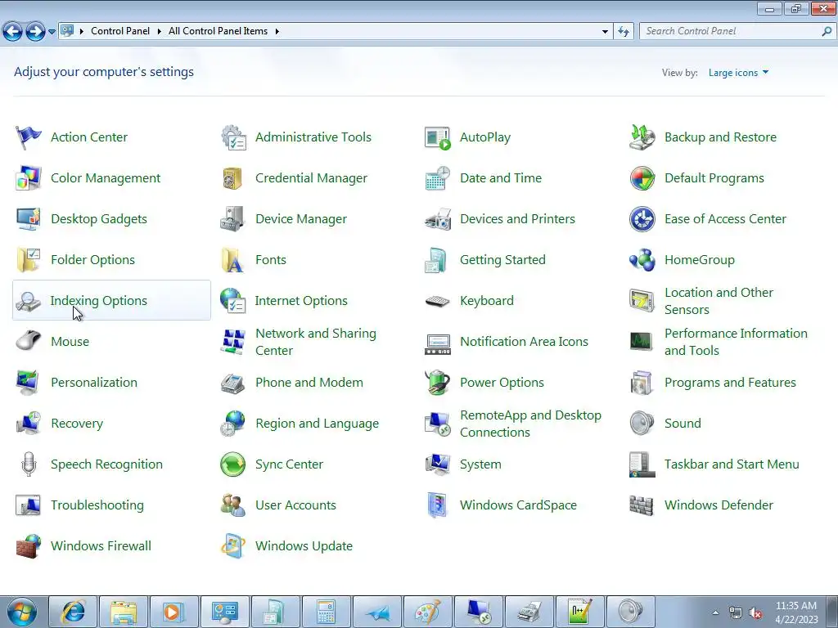This screenshot has width=838, height=628.
Task: Open the Troubleshooting icon
Action: [x=29, y=505]
